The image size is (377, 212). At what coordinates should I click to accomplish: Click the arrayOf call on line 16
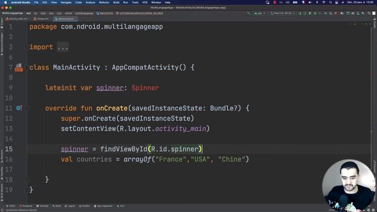click(x=137, y=160)
